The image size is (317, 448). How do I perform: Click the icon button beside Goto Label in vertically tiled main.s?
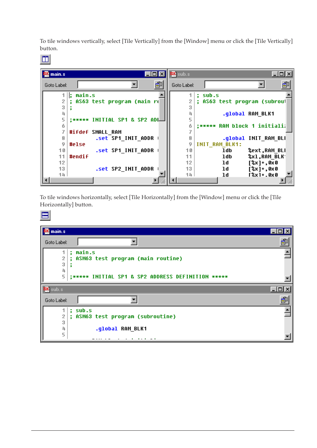point(159,85)
